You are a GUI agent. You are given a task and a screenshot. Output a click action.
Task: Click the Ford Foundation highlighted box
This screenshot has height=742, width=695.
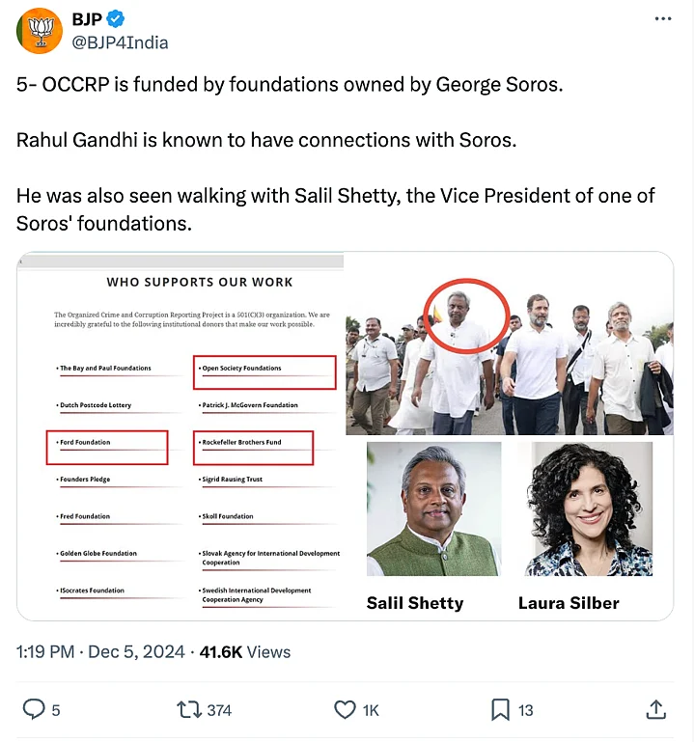coord(107,447)
